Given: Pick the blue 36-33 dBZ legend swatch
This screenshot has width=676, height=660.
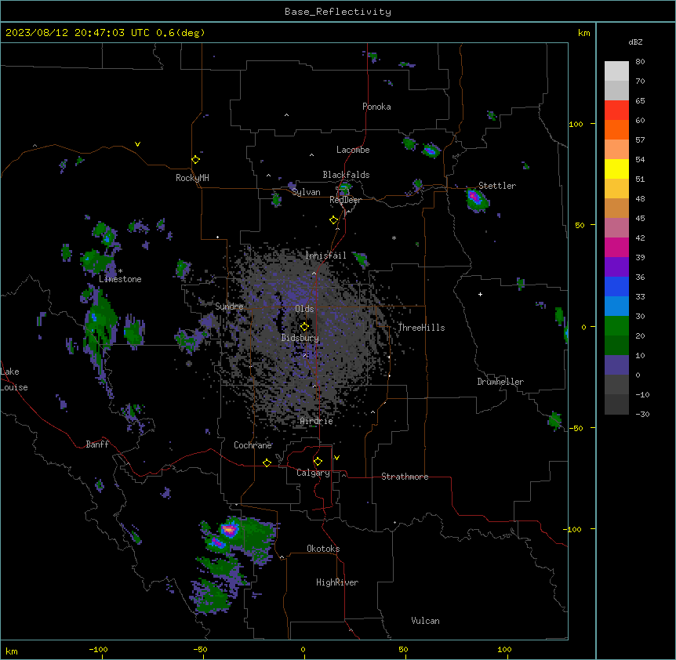Looking at the screenshot, I should [616, 286].
